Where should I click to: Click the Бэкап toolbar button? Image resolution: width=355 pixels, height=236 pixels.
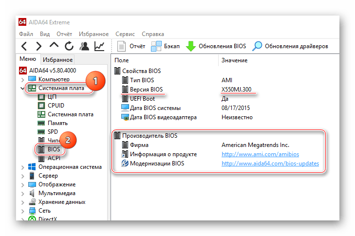165,46
